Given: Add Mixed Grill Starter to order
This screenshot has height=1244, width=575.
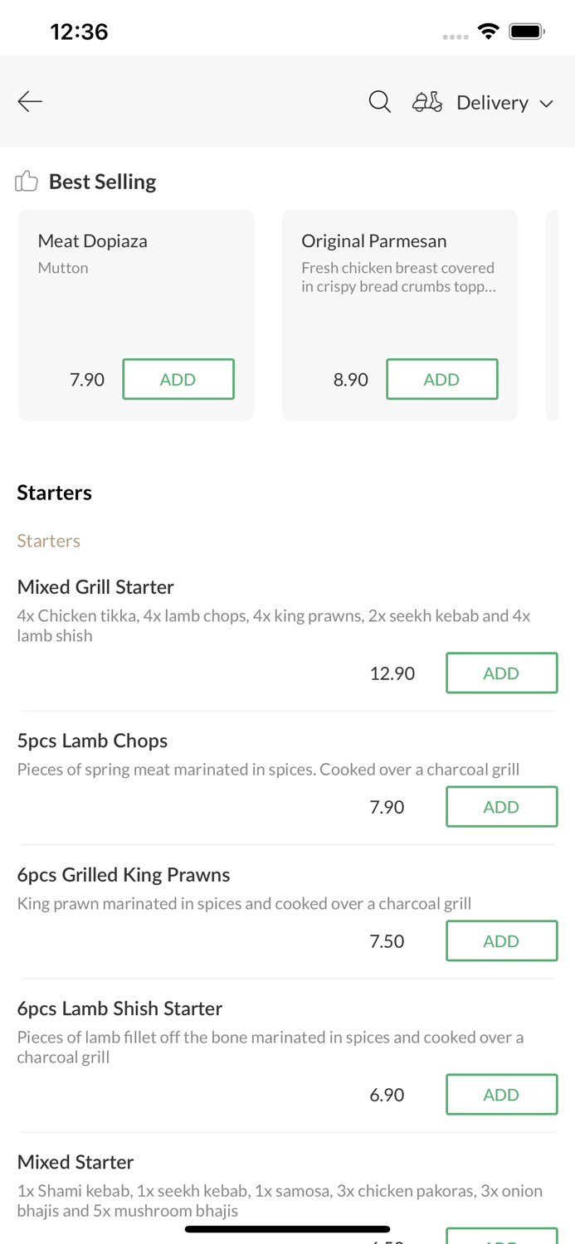Looking at the screenshot, I should [x=502, y=673].
